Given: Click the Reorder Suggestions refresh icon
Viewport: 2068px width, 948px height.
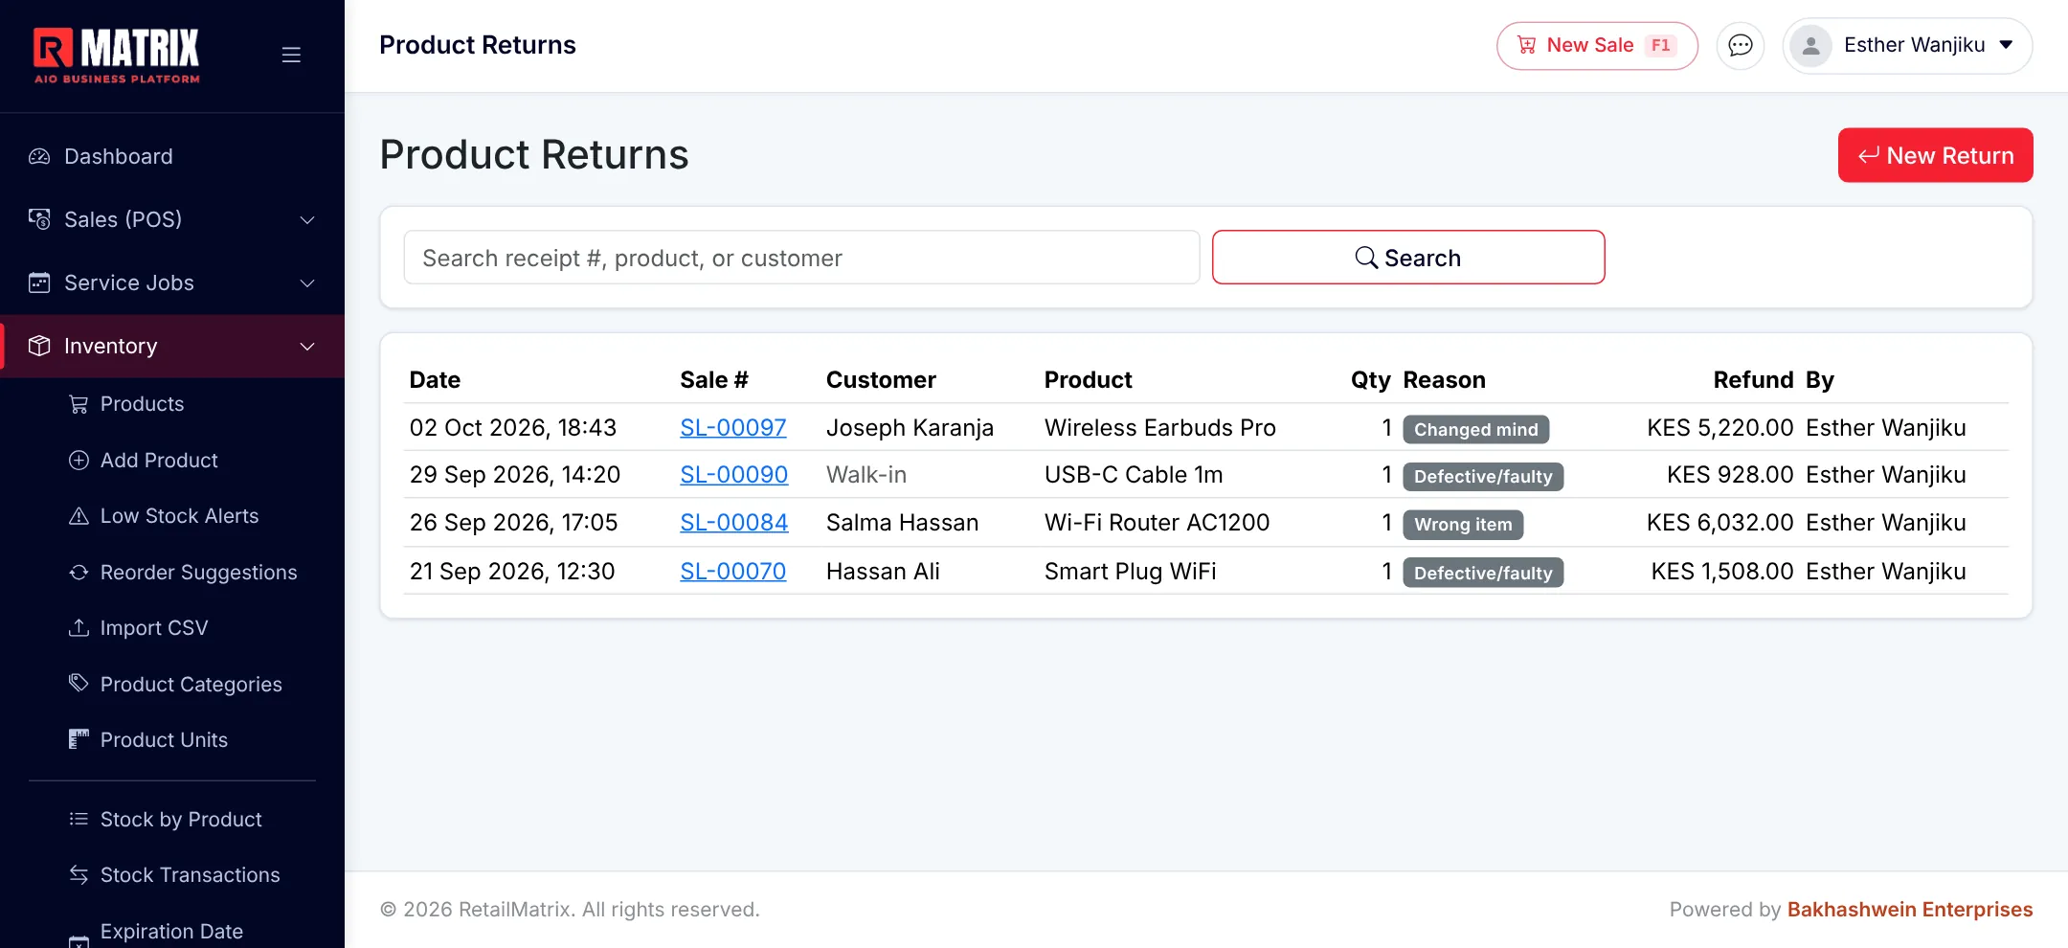Looking at the screenshot, I should (x=79, y=572).
